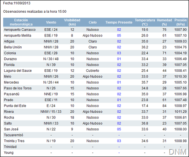Click the Observaciones realizadas a la hora 15:00 text

pyautogui.click(x=35, y=11)
